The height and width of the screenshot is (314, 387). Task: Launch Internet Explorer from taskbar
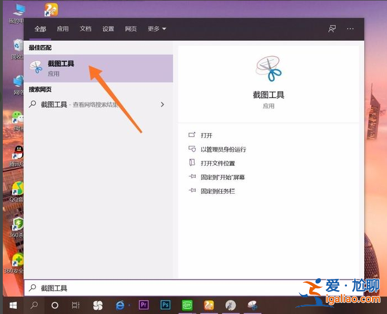click(120, 306)
